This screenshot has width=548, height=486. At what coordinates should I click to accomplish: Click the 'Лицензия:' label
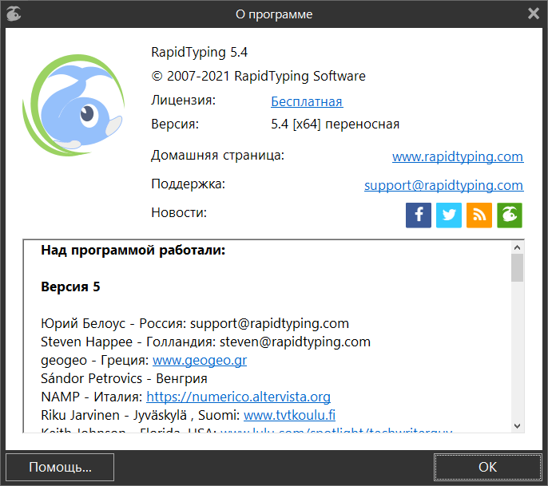coord(184,101)
